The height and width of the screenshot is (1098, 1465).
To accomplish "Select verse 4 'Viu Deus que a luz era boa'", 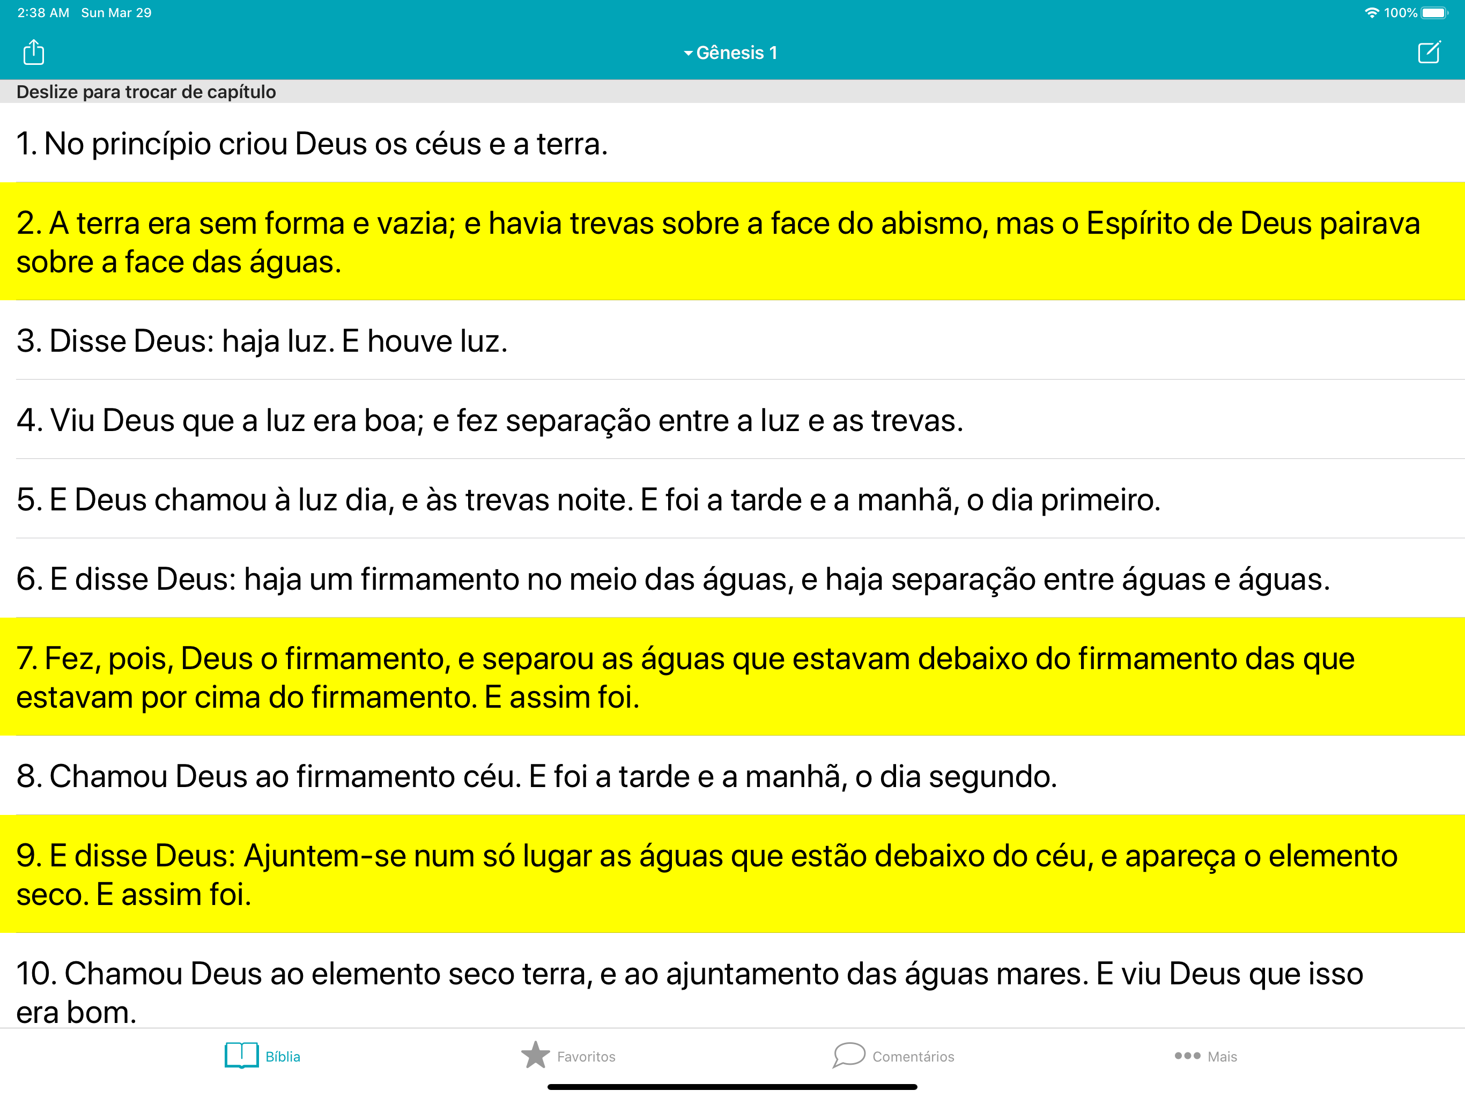I will [733, 420].
